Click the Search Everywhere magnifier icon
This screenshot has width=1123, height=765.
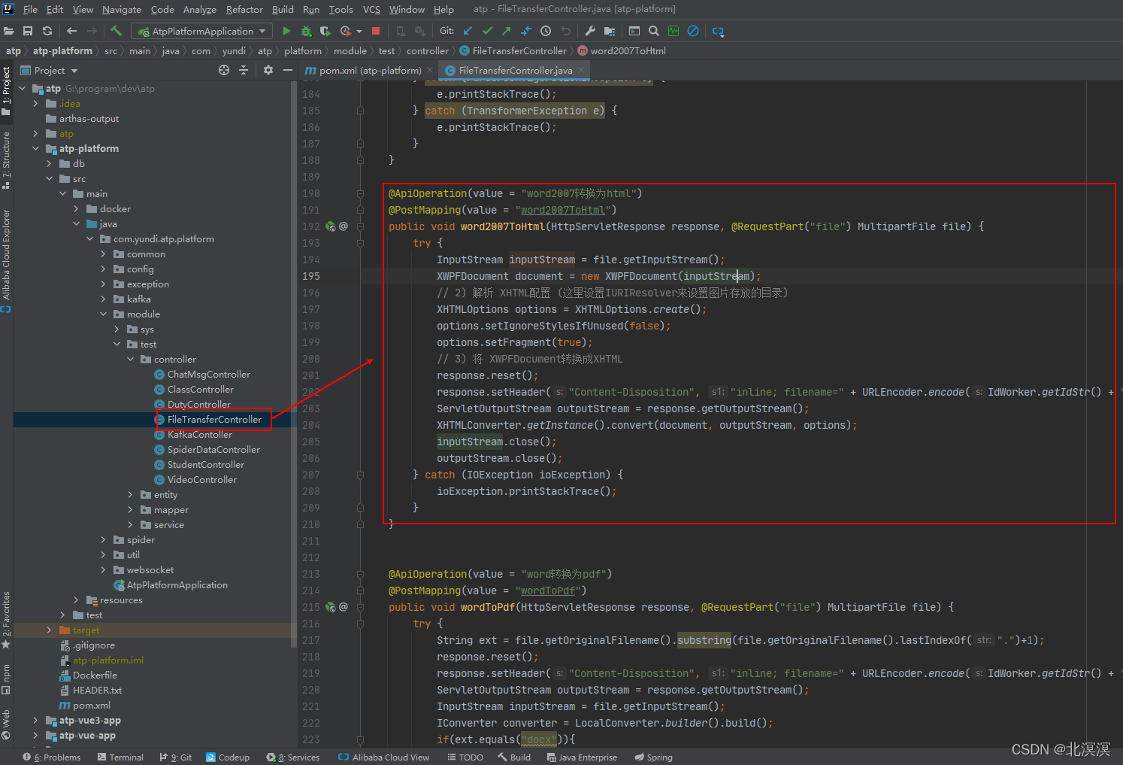click(654, 31)
